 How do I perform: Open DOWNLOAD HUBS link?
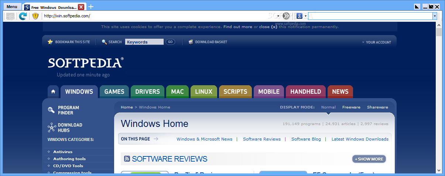pos(70,128)
